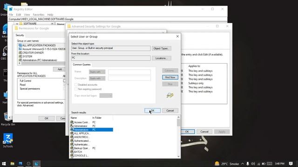
Task: Open Name Starts with dropdown
Action: [x=97, y=72]
